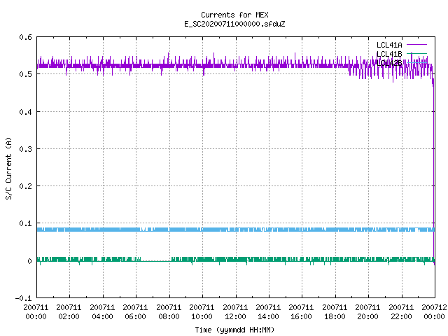Click the purple LCL41A legend line sample

[416, 45]
